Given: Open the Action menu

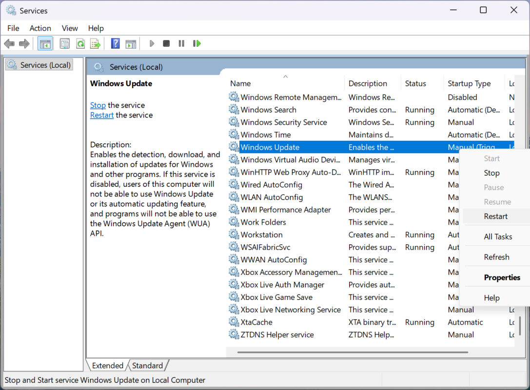Looking at the screenshot, I should pyautogui.click(x=40, y=28).
